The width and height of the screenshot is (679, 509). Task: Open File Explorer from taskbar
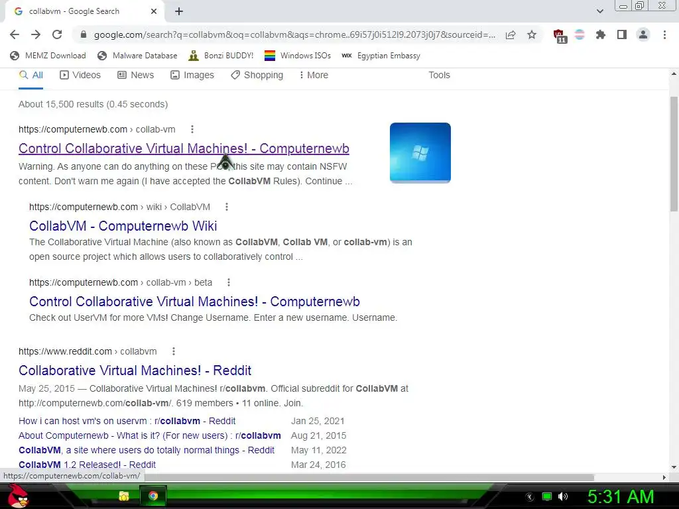pyautogui.click(x=124, y=496)
